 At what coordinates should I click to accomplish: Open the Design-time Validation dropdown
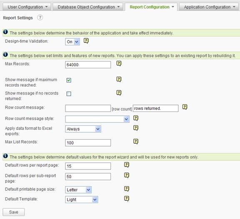point(72,42)
